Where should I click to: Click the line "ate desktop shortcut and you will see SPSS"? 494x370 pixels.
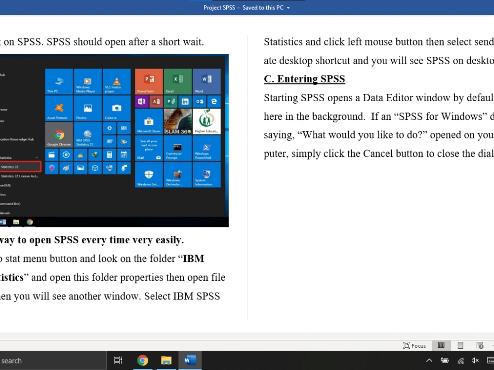(x=379, y=60)
